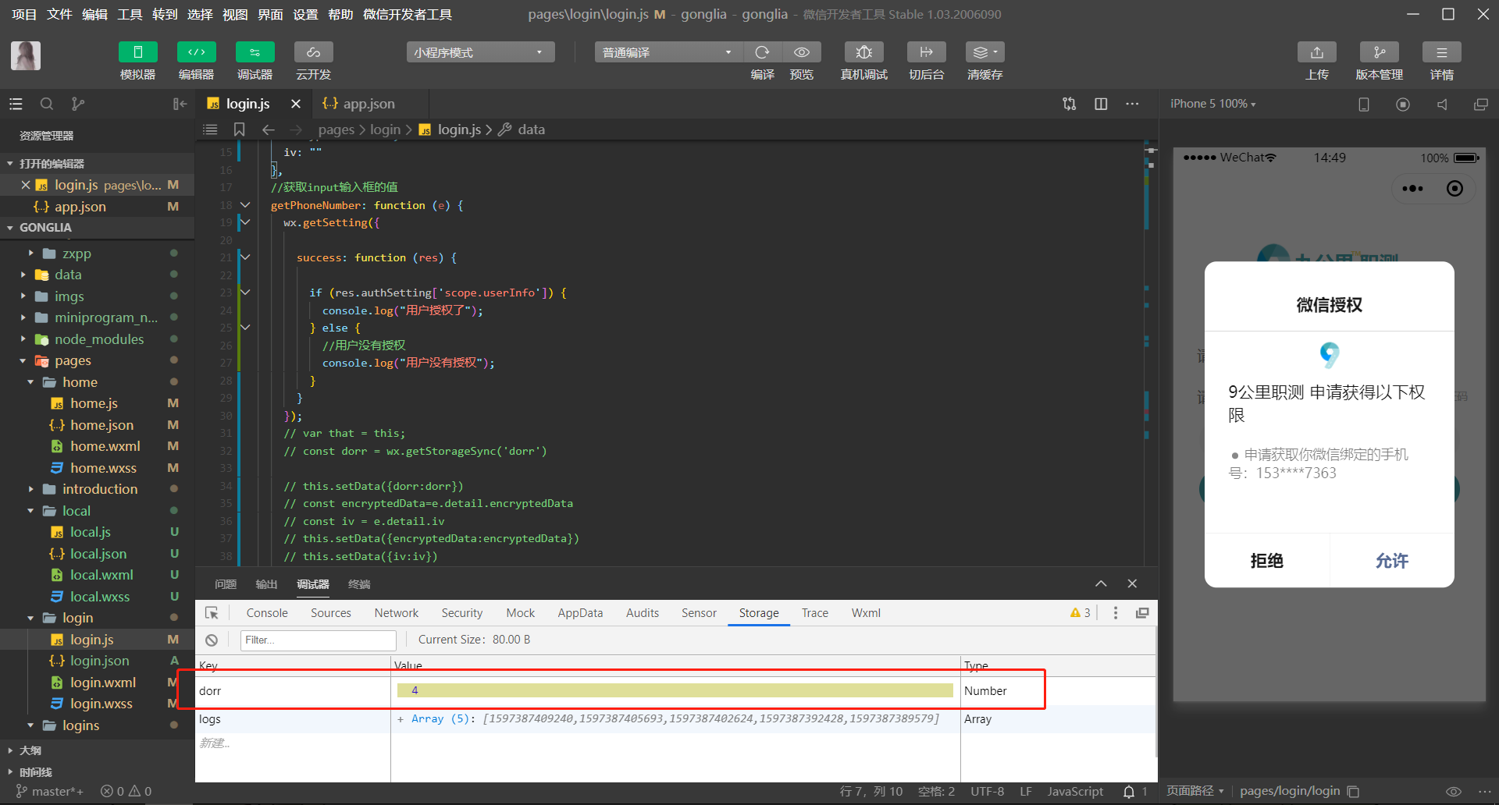Open the 详情 details panel
This screenshot has width=1499, height=805.
pyautogui.click(x=1441, y=52)
